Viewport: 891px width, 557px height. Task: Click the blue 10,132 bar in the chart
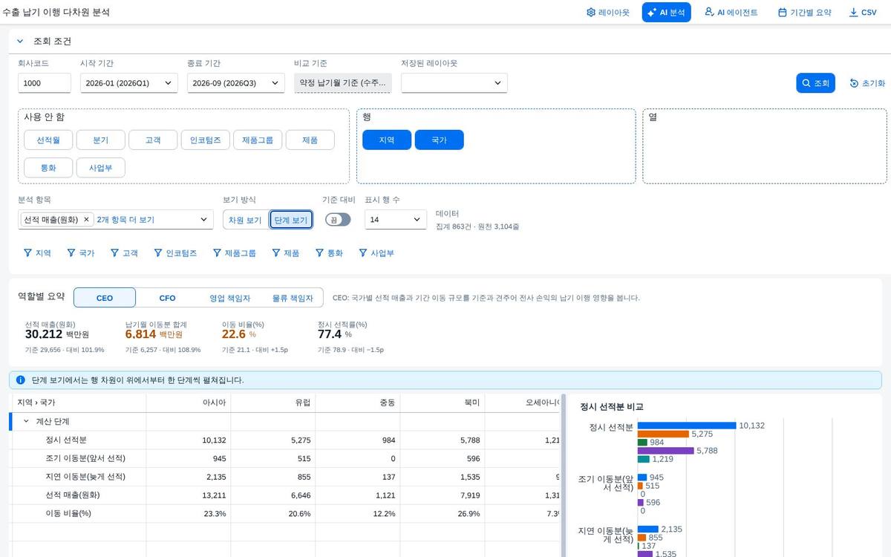pos(687,426)
